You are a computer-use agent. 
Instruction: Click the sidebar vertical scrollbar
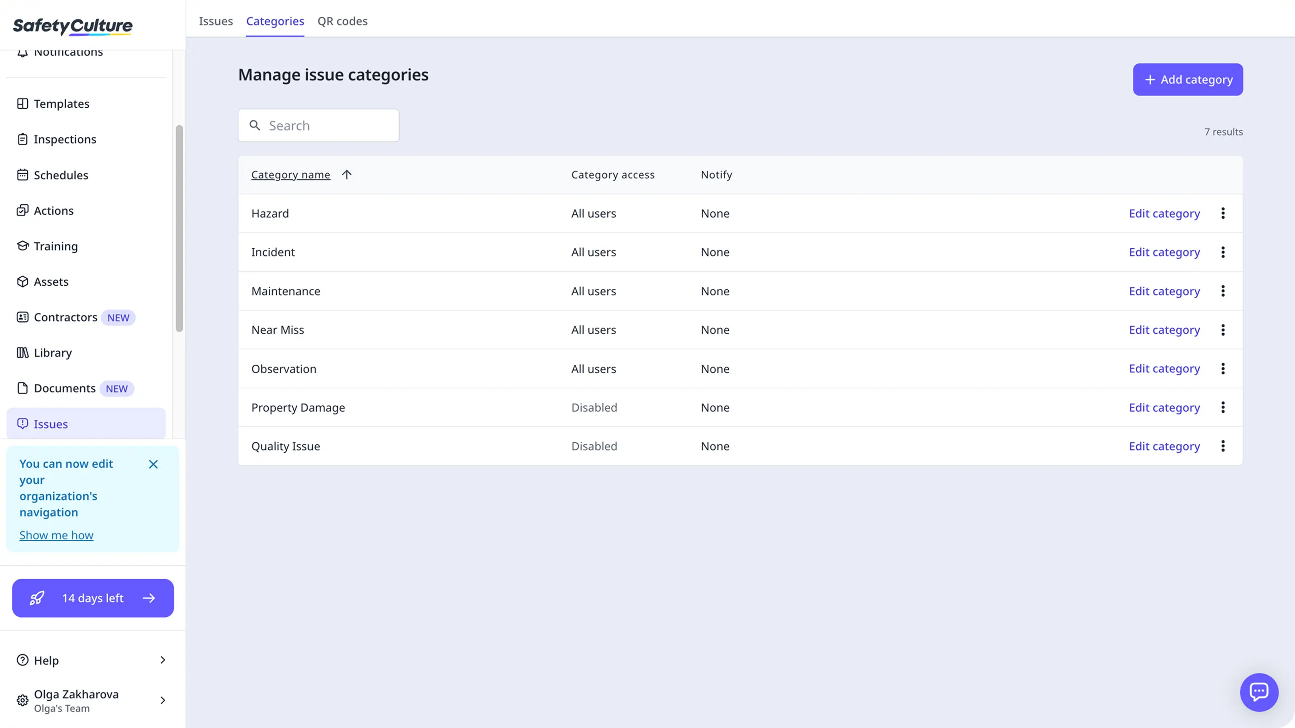[x=179, y=229]
